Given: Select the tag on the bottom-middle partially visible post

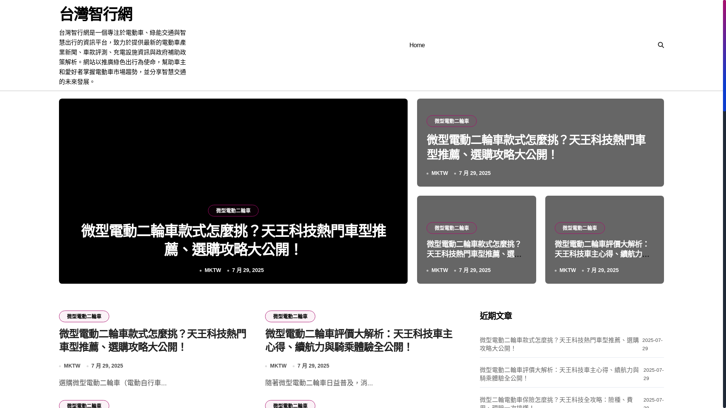Looking at the screenshot, I should (x=290, y=404).
